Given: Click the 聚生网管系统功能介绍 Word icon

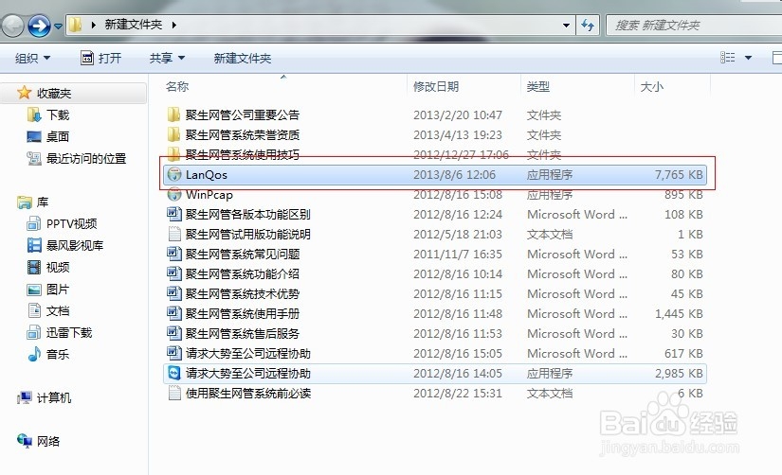Looking at the screenshot, I should [x=174, y=273].
